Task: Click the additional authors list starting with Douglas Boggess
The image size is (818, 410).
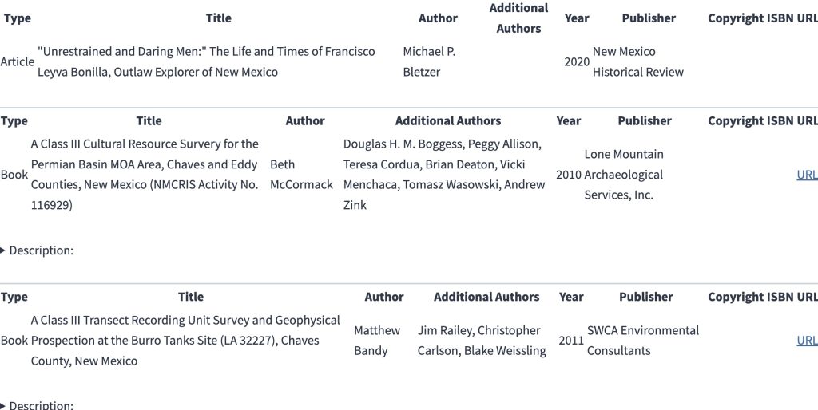Action: click(444, 175)
